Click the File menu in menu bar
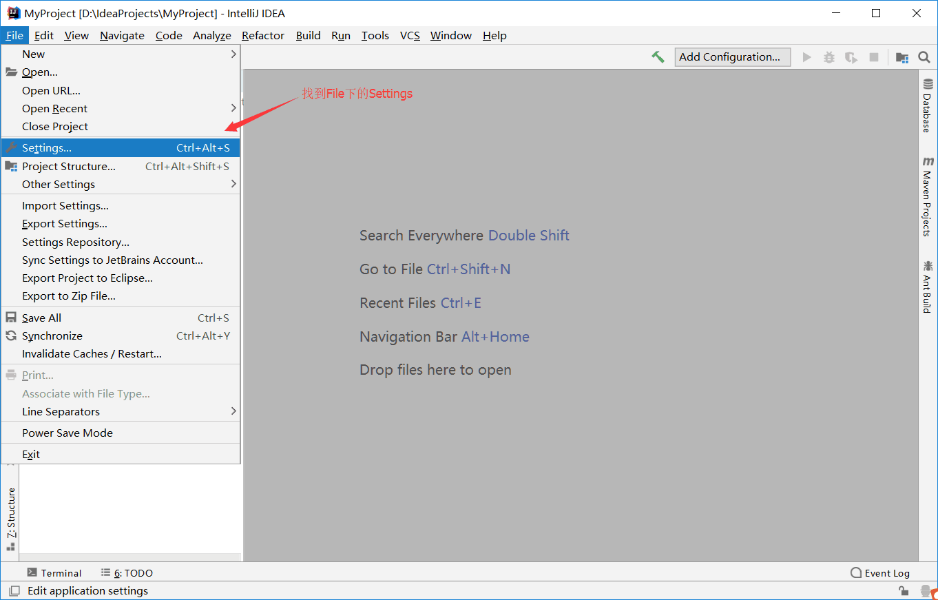938x600 pixels. point(14,36)
